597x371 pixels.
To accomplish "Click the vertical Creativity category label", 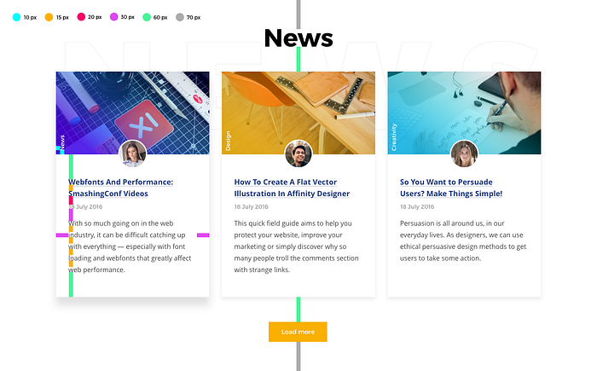I will 394,137.
